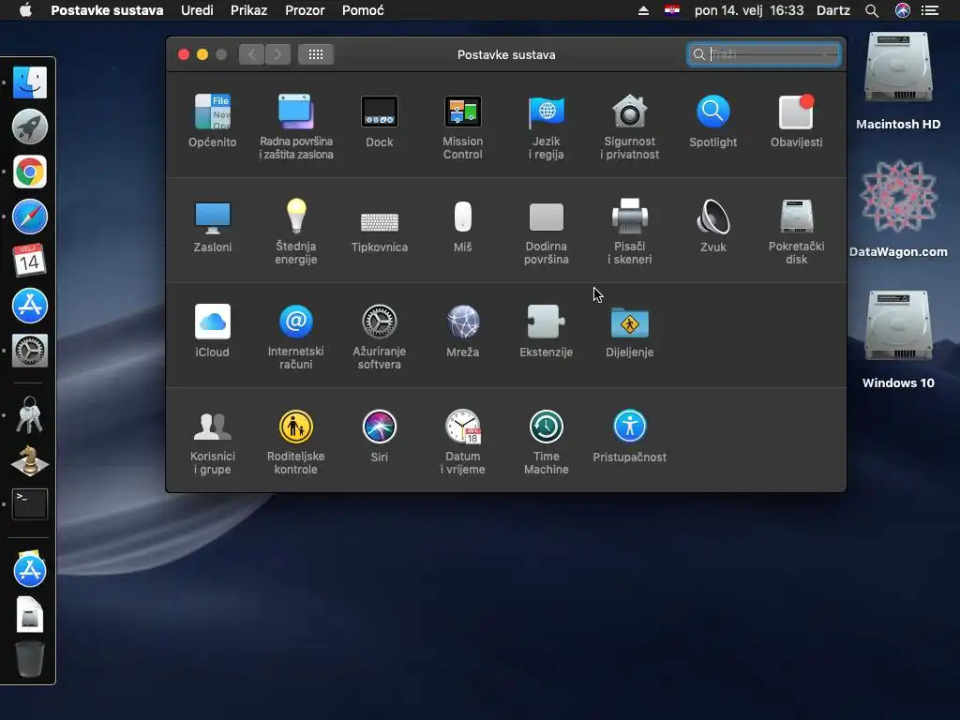This screenshot has width=960, height=720.
Task: Open Mission Control preferences
Action: 463,127
